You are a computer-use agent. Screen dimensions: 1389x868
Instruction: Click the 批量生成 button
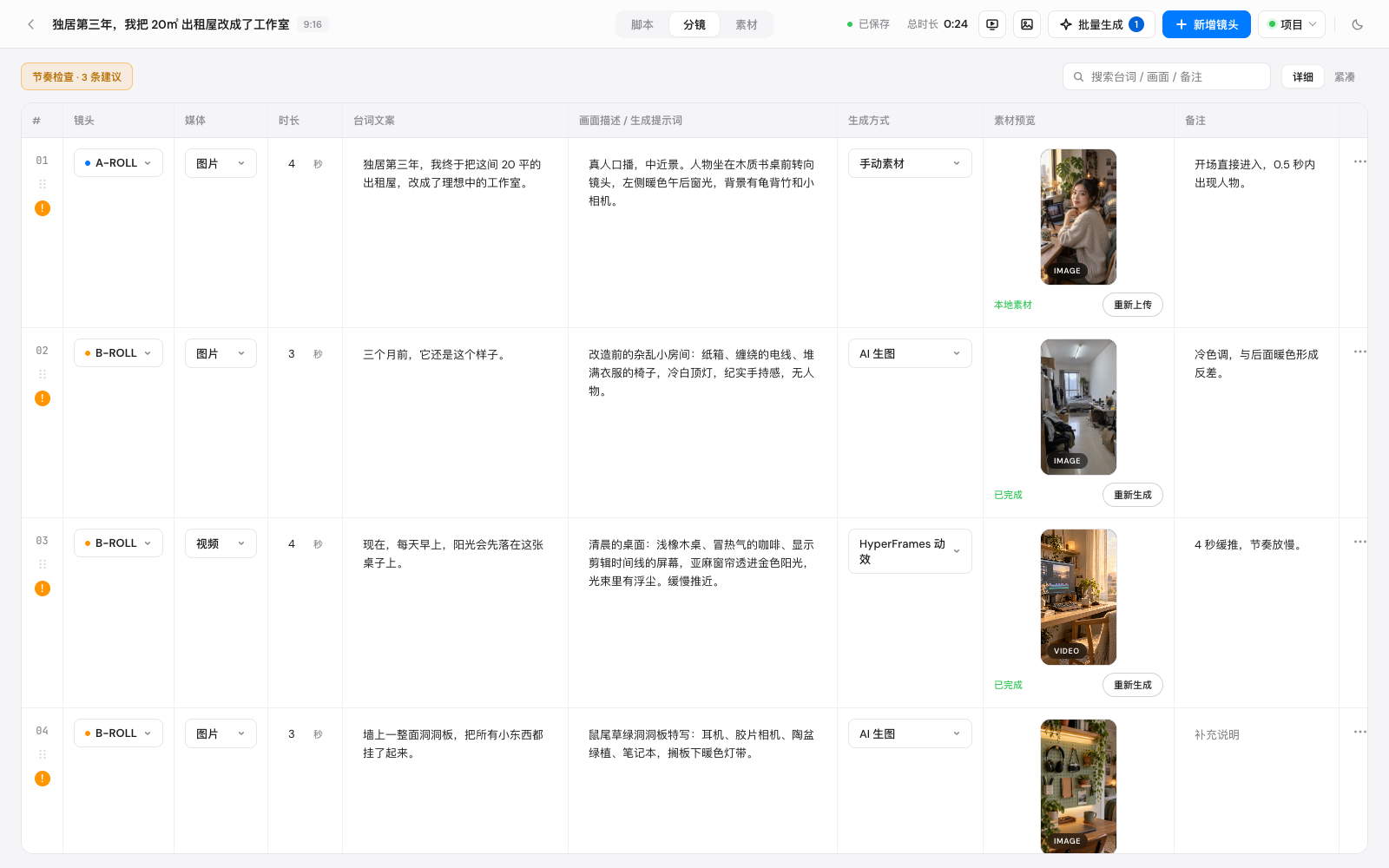coord(1102,24)
